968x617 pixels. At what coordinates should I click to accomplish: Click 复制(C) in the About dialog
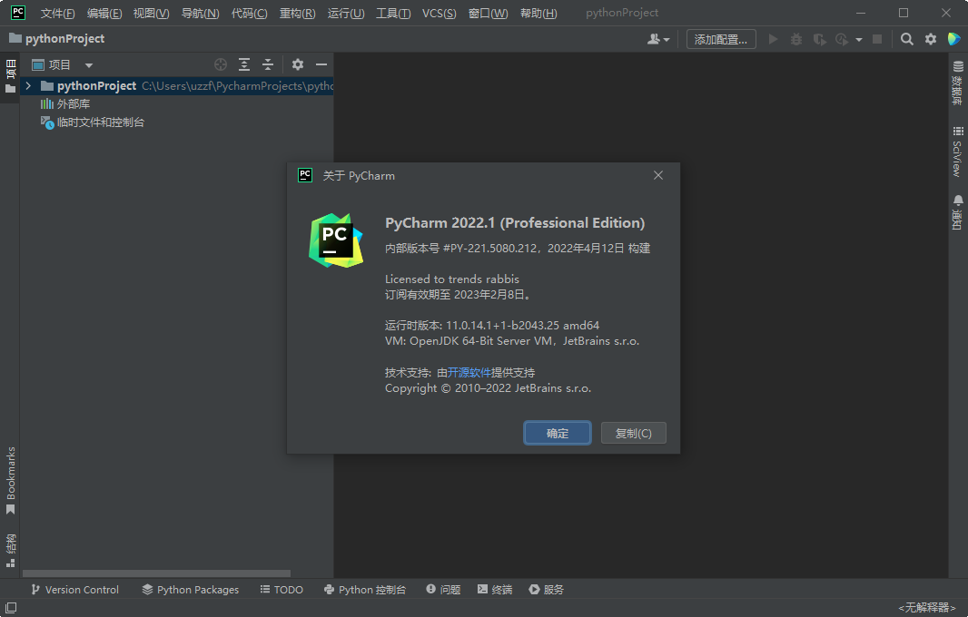coord(634,433)
